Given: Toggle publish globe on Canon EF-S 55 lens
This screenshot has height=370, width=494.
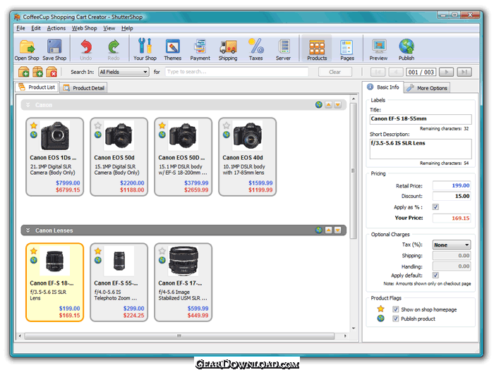Looking at the screenshot, I should (98, 260).
